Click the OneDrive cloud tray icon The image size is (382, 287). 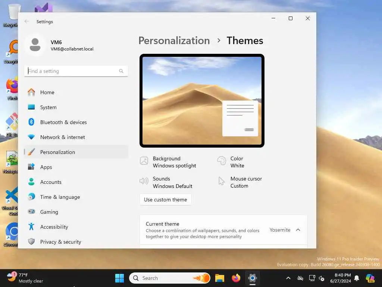pyautogui.click(x=300, y=278)
